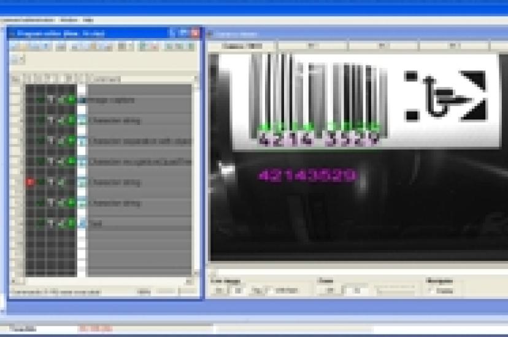Click the horizontal scrollbar under the program list
Viewport: 508px width, 337px height.
tap(102, 281)
